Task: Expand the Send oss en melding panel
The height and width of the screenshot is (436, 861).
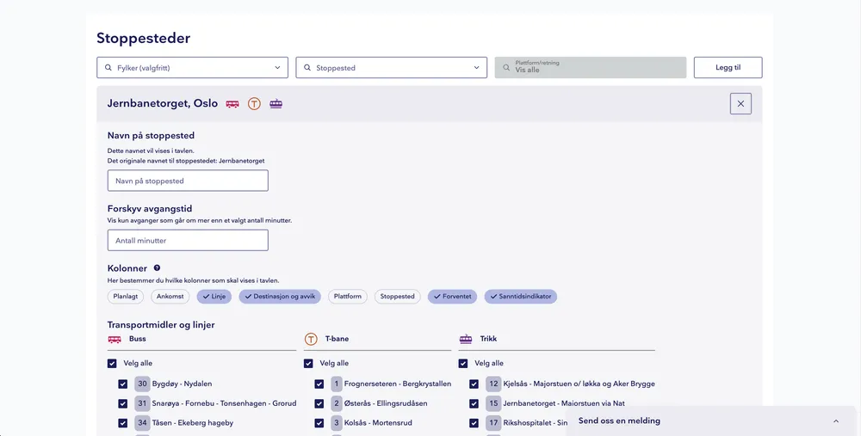Action: [x=835, y=421]
